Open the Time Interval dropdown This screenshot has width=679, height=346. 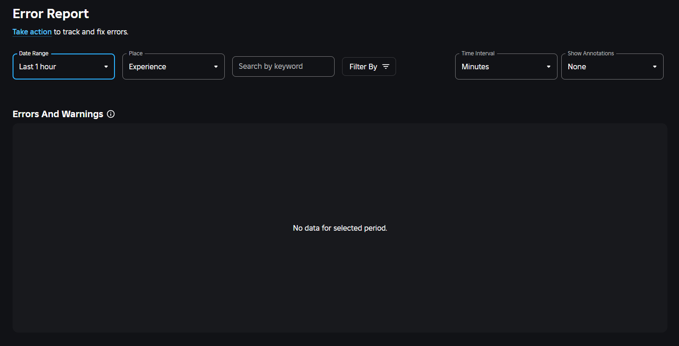tap(506, 67)
